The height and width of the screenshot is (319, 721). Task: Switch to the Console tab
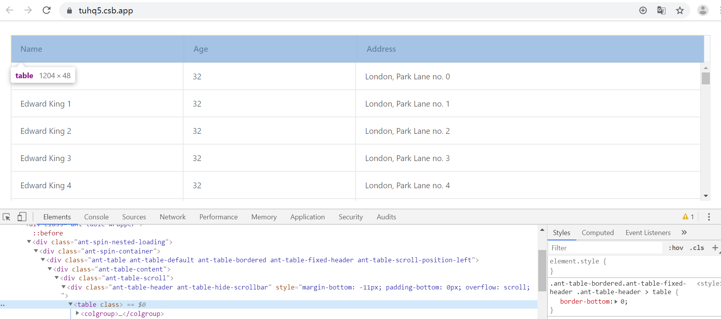(x=96, y=217)
